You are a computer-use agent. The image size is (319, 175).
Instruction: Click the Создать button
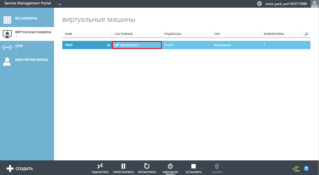click(20, 168)
